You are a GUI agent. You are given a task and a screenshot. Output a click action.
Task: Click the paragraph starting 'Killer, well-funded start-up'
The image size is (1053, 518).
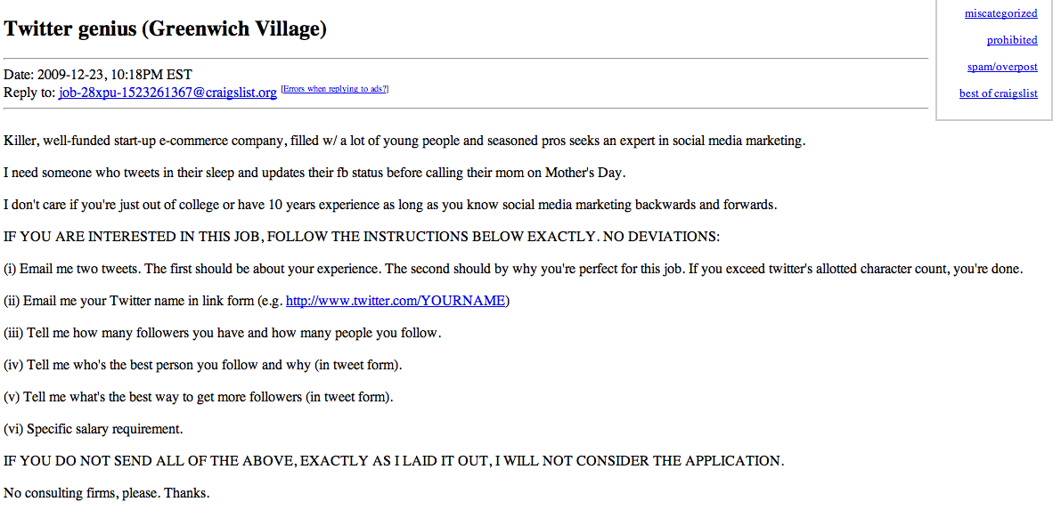coord(404,141)
